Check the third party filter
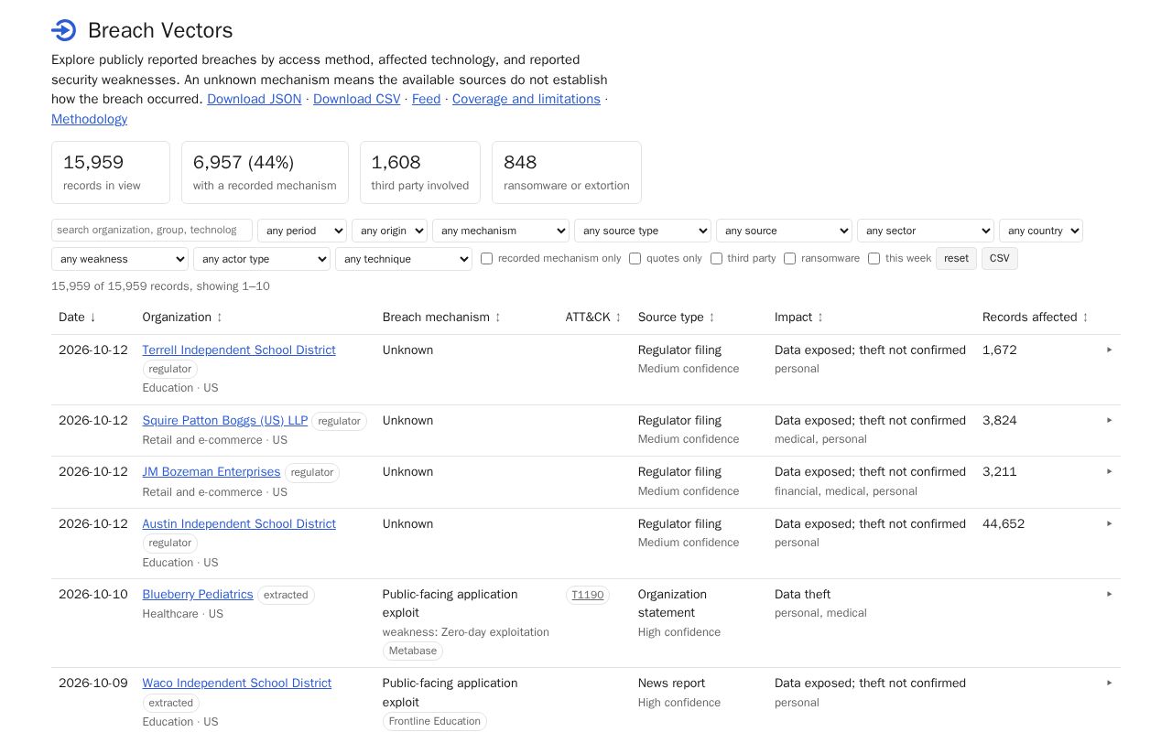The height and width of the screenshot is (732, 1172). click(x=716, y=259)
